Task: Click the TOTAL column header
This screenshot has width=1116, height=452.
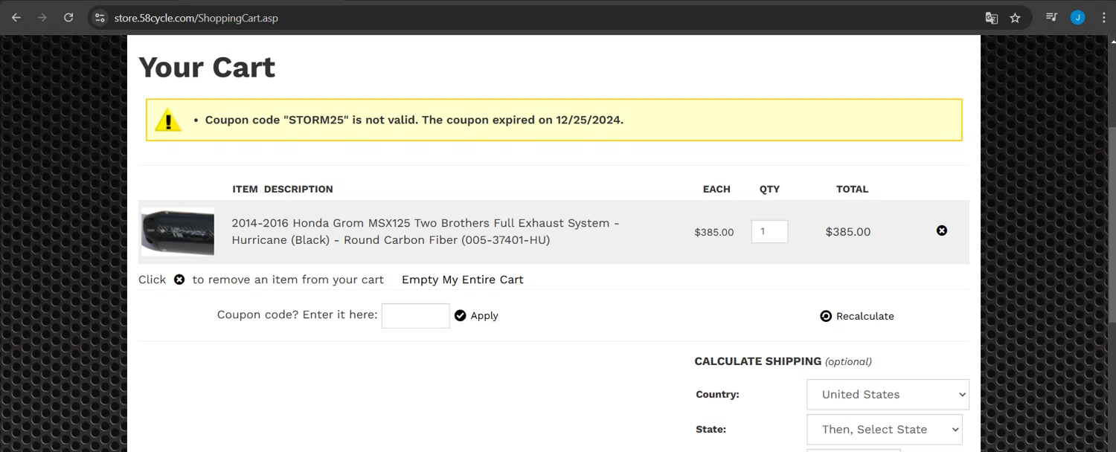Action: (852, 189)
